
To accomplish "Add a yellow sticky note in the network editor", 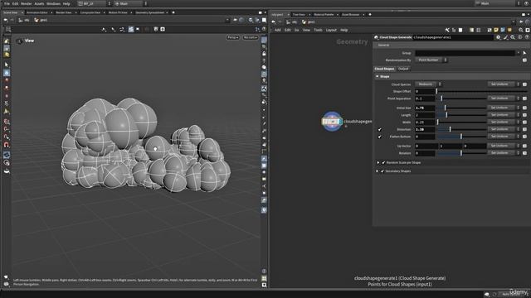I will click(x=496, y=30).
